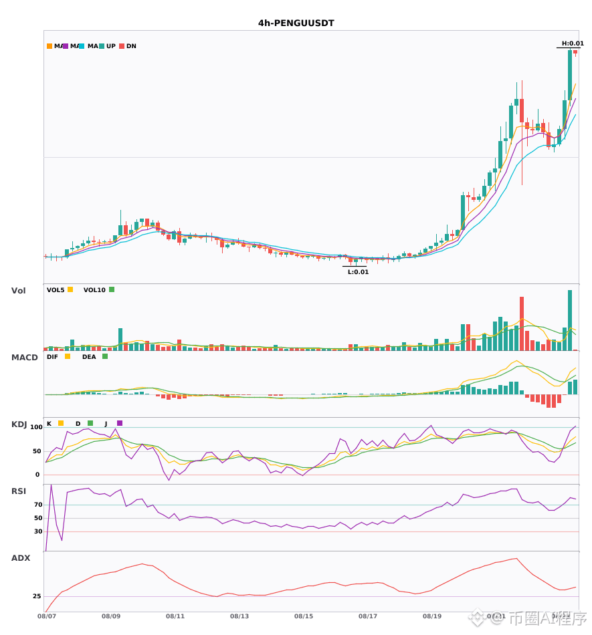Viewport: 592px width, 635px height.
Task: Select the teal UP legend swatch
Action: pos(102,46)
